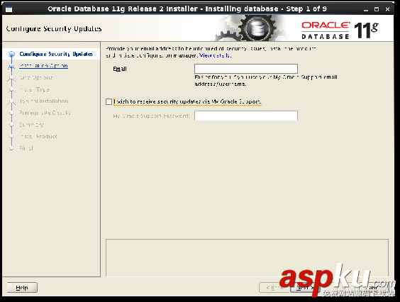400x302 pixels.
Task: Open the Help button
Action: coord(22,288)
